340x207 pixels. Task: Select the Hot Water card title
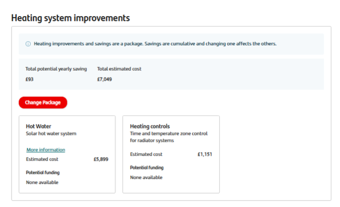pyautogui.click(x=38, y=126)
